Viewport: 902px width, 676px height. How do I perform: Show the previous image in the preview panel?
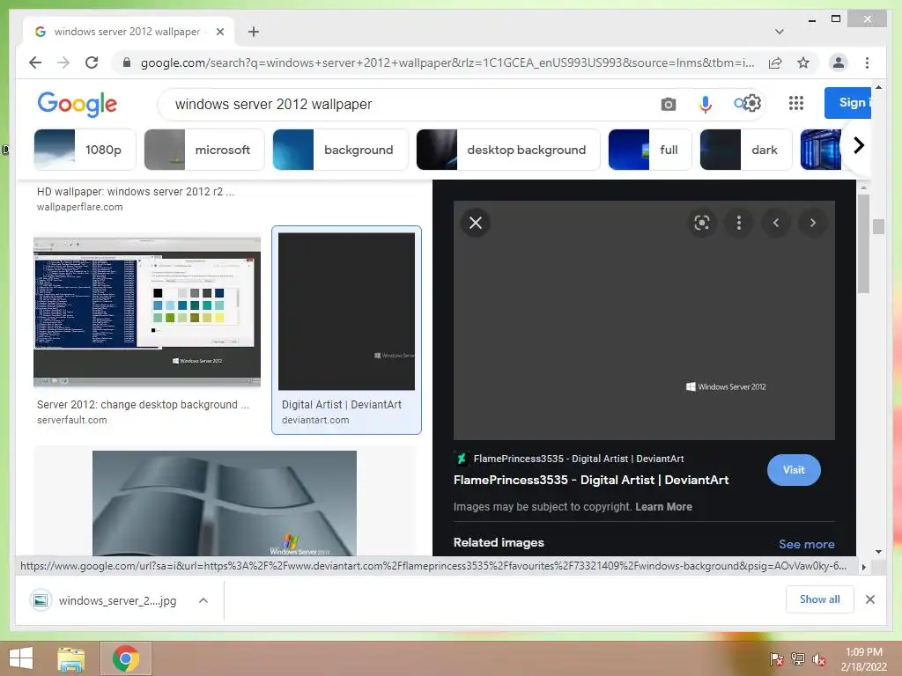pos(775,223)
